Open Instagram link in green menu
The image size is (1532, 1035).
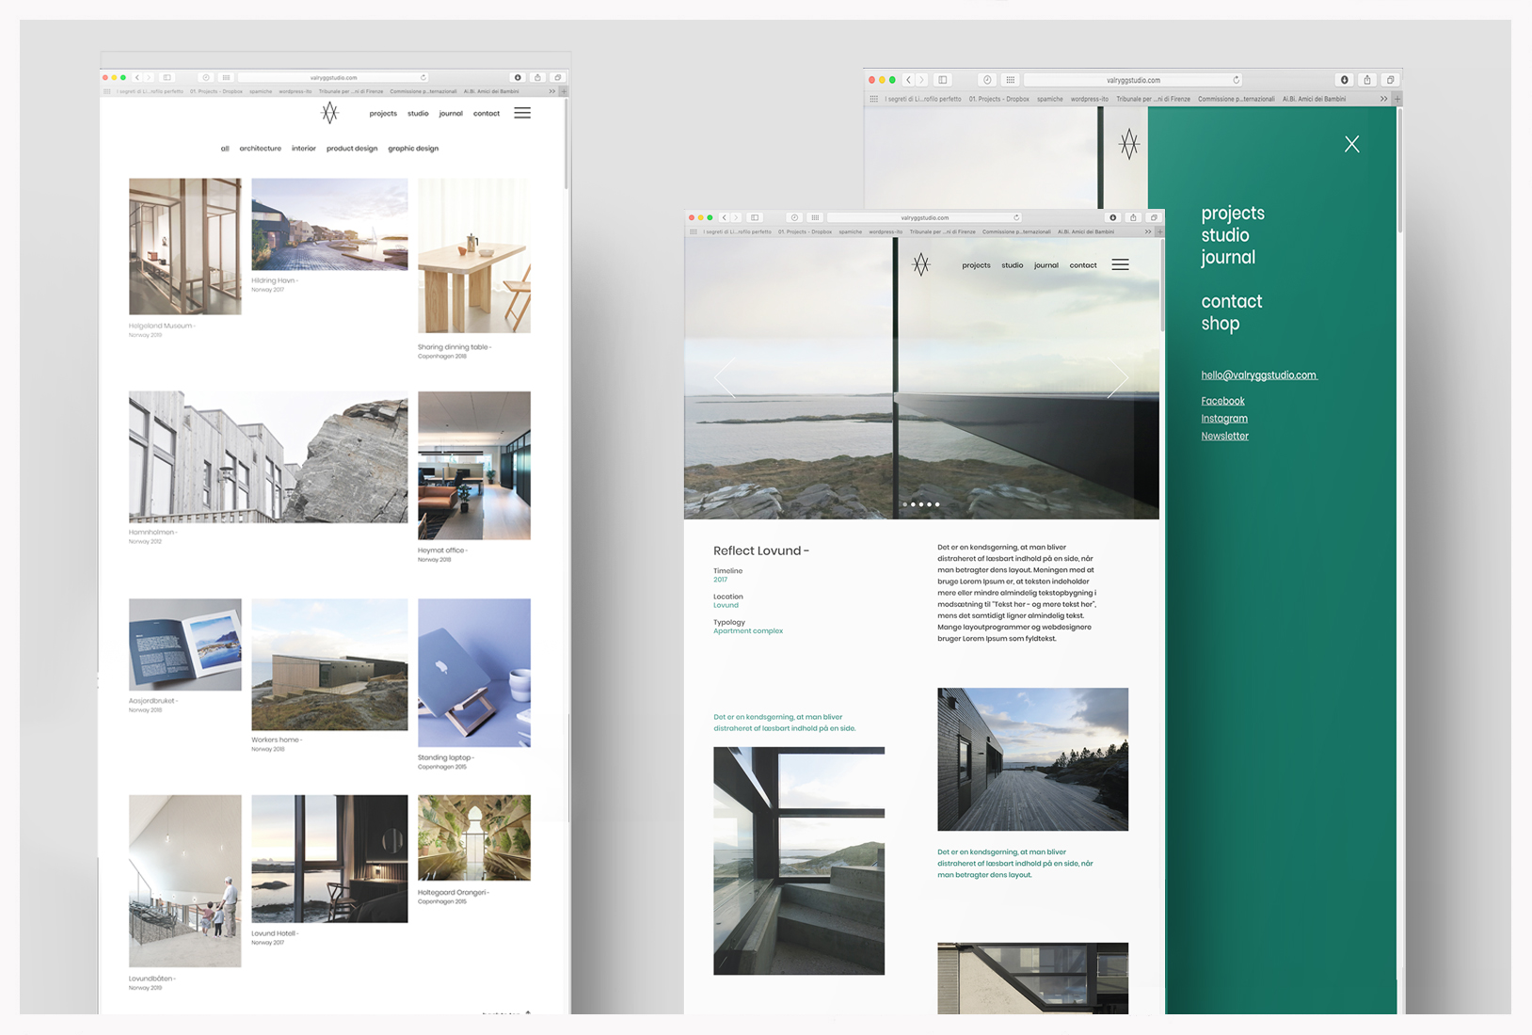1224,419
